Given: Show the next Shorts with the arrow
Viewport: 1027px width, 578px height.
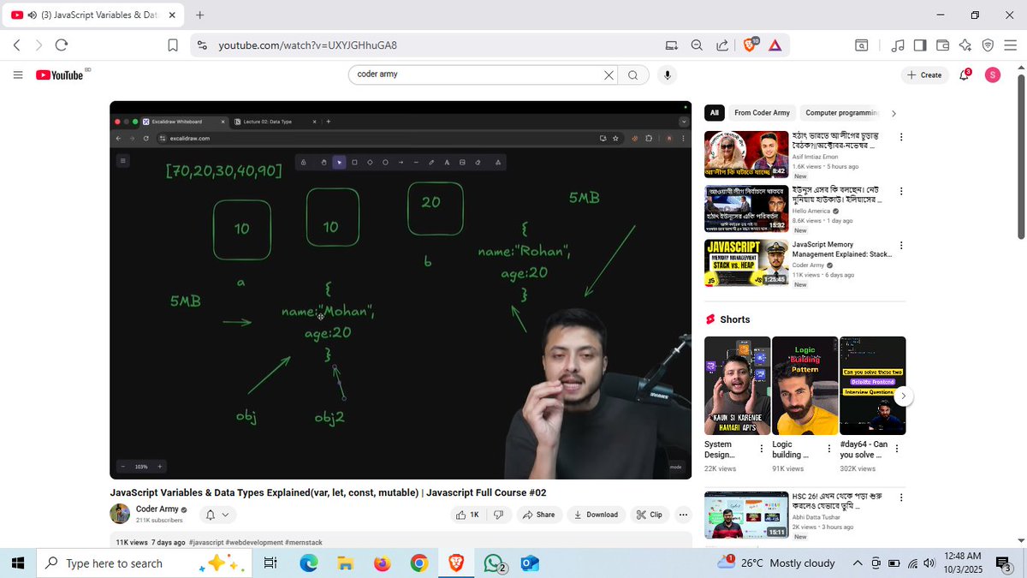Looking at the screenshot, I should coord(903,396).
